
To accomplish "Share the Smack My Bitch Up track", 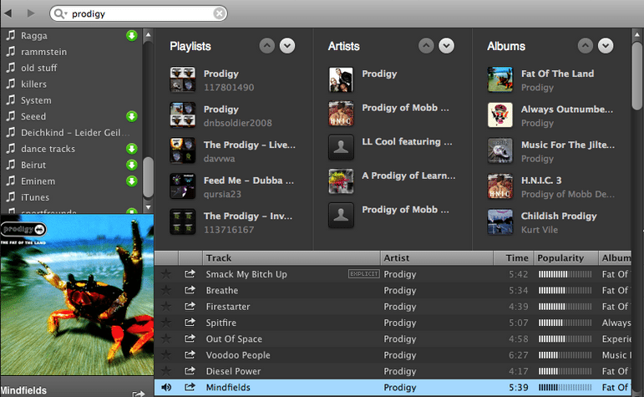I will click(190, 273).
